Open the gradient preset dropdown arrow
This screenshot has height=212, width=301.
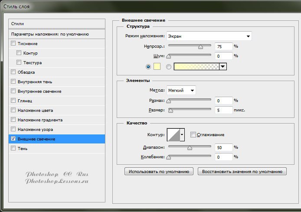click(223, 66)
